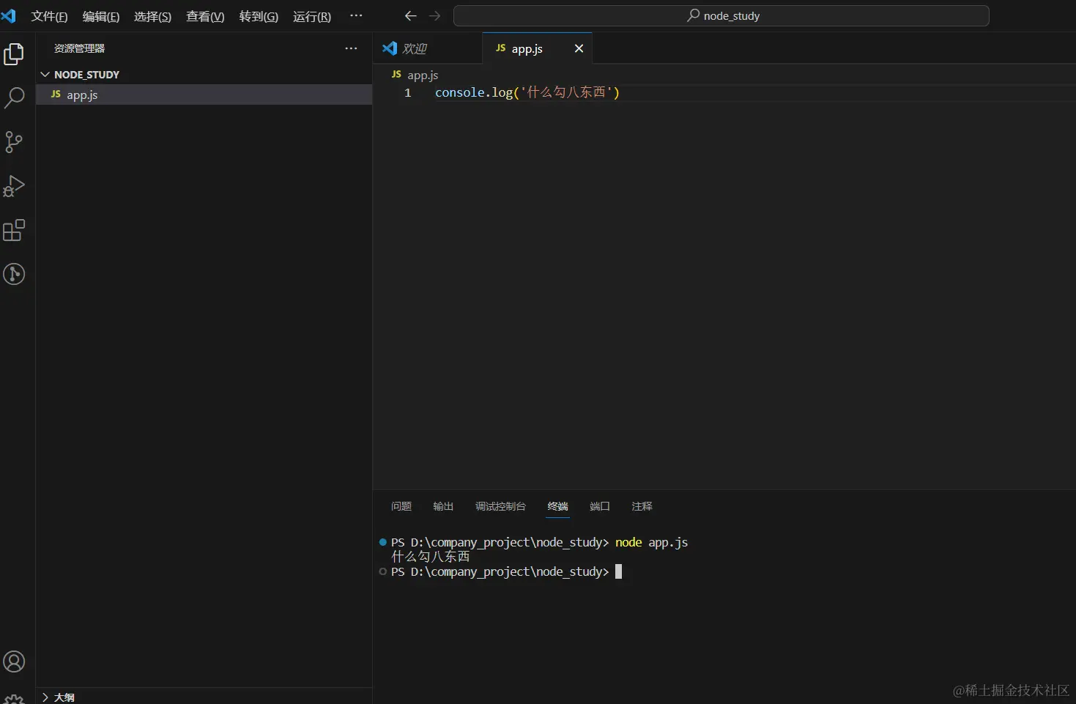Click line number 1 in the editor
1076x704 pixels.
[x=408, y=93]
